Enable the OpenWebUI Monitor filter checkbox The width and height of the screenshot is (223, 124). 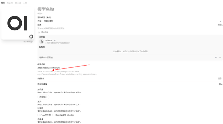(53, 115)
